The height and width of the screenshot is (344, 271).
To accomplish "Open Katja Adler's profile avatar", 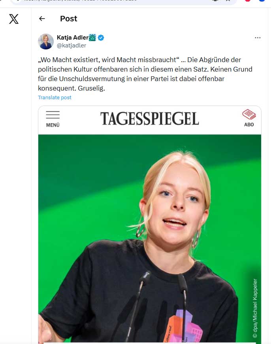I will click(46, 42).
